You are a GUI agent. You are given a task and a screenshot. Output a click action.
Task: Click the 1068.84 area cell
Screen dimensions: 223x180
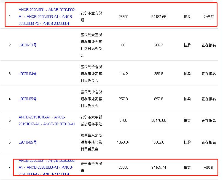click(x=123, y=142)
